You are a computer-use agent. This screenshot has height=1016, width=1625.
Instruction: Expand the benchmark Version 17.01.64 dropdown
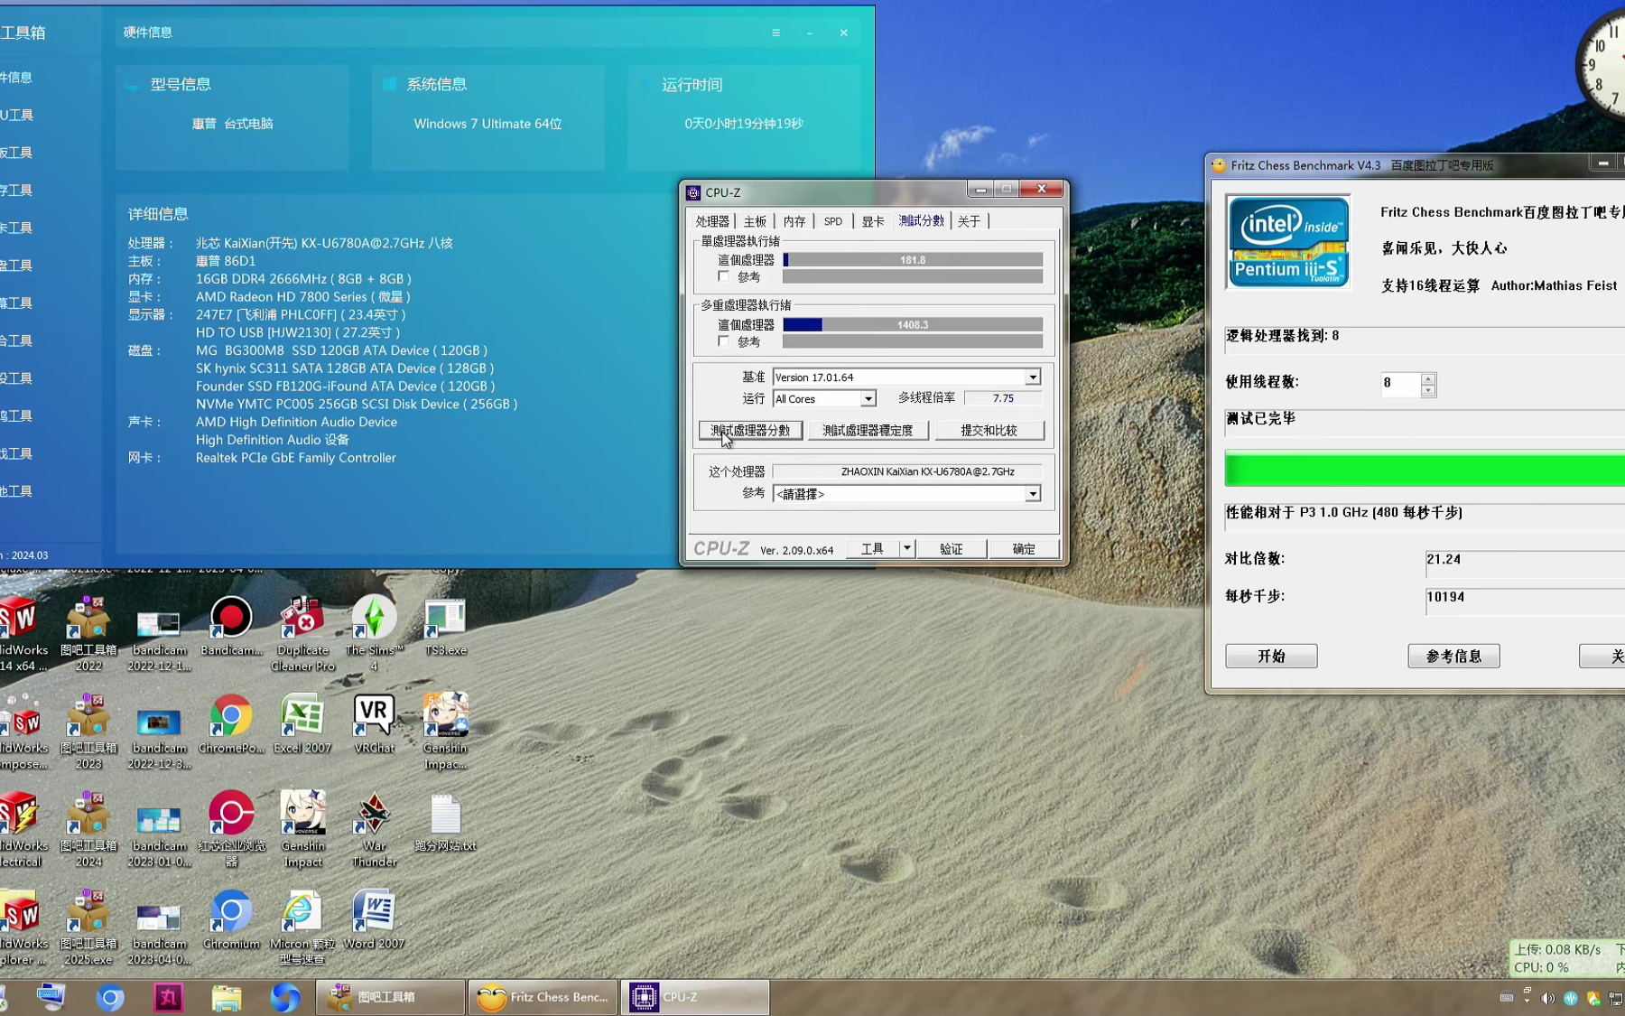coord(1032,378)
